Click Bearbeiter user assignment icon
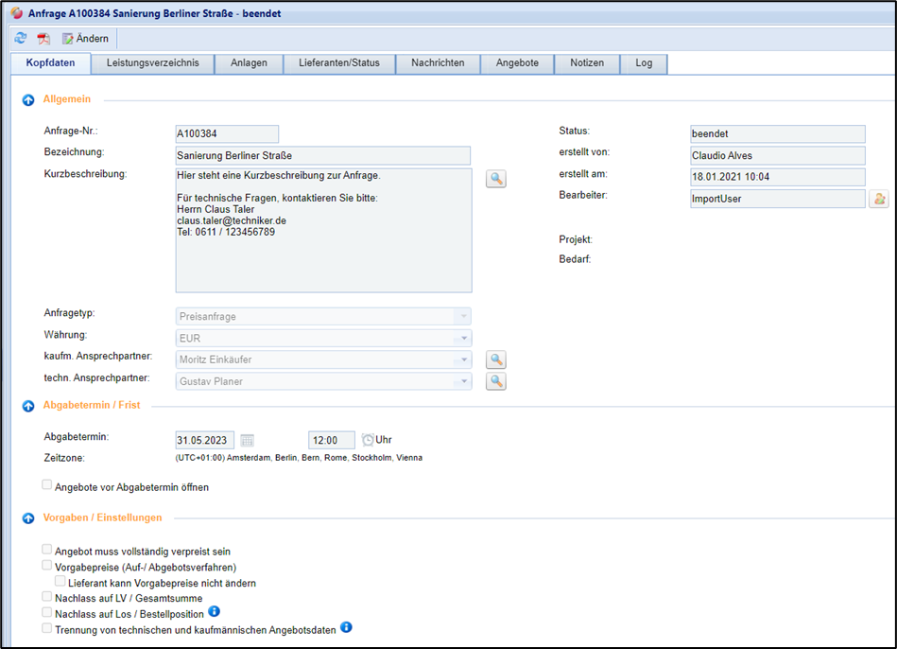Viewport: 897px width, 649px height. click(x=878, y=199)
